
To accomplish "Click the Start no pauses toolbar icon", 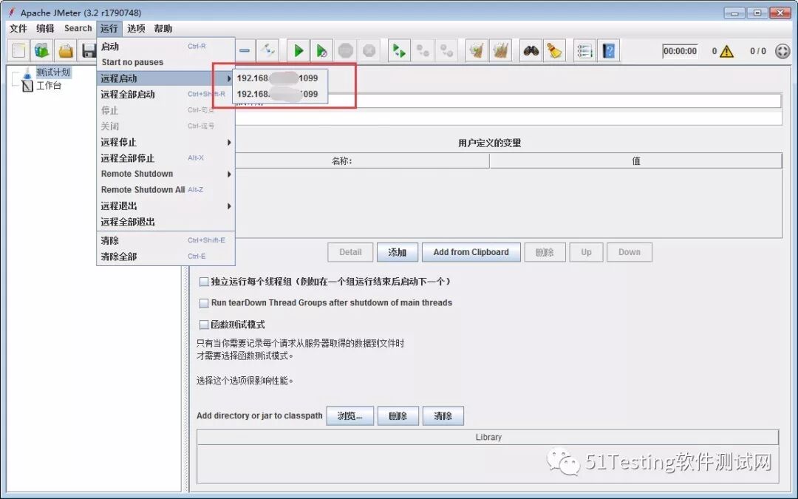I will pos(321,50).
